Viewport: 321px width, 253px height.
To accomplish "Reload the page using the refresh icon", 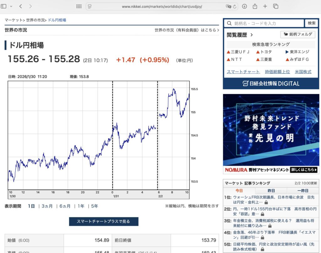I will coord(235,6).
